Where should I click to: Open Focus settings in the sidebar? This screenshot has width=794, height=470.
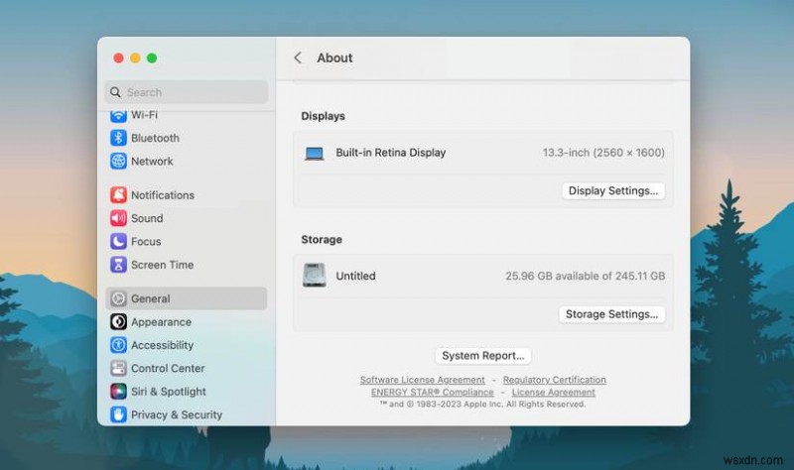tap(187, 241)
